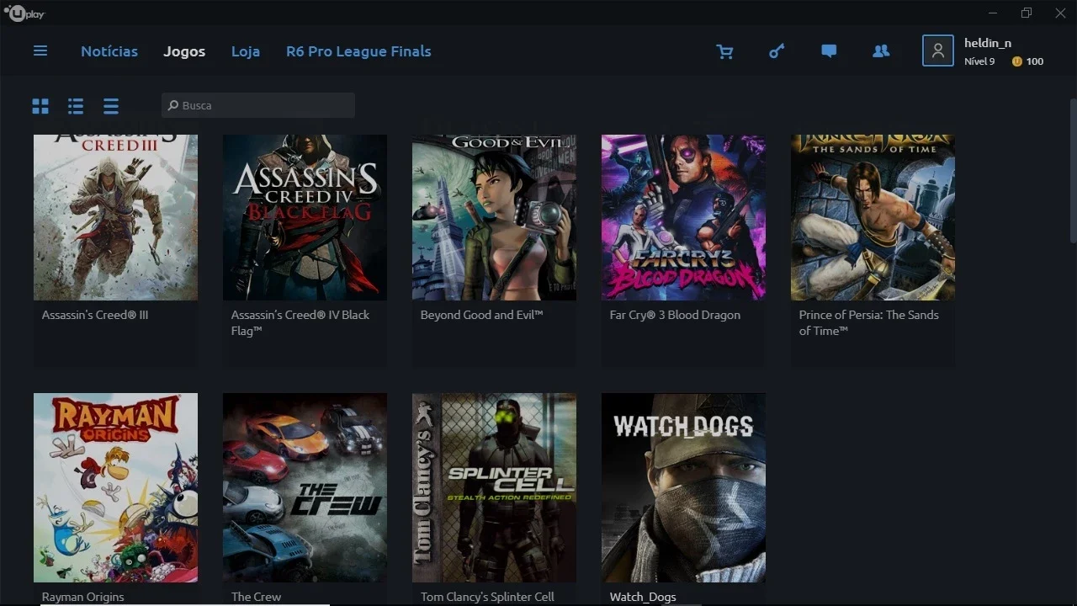Click the Busca search field
1077x606 pixels.
click(258, 105)
